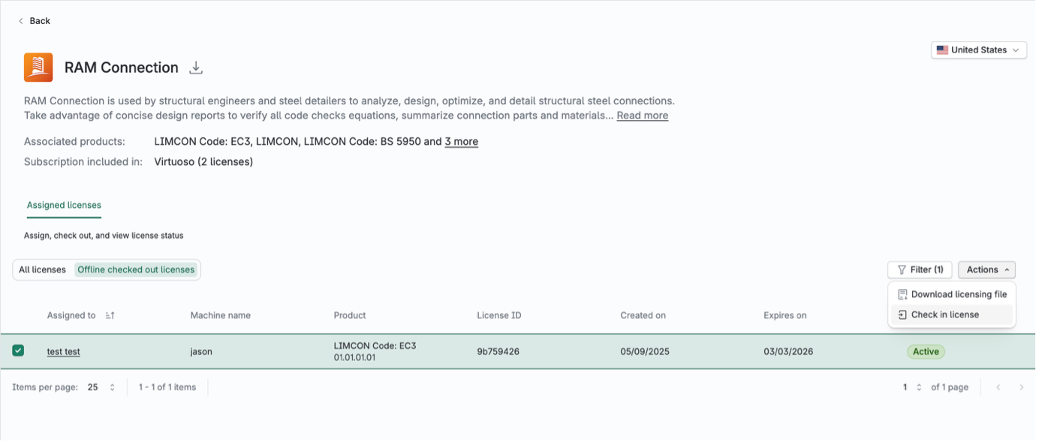Select the All licenses toggle option
Viewport: 1039px width, 442px height.
(43, 269)
